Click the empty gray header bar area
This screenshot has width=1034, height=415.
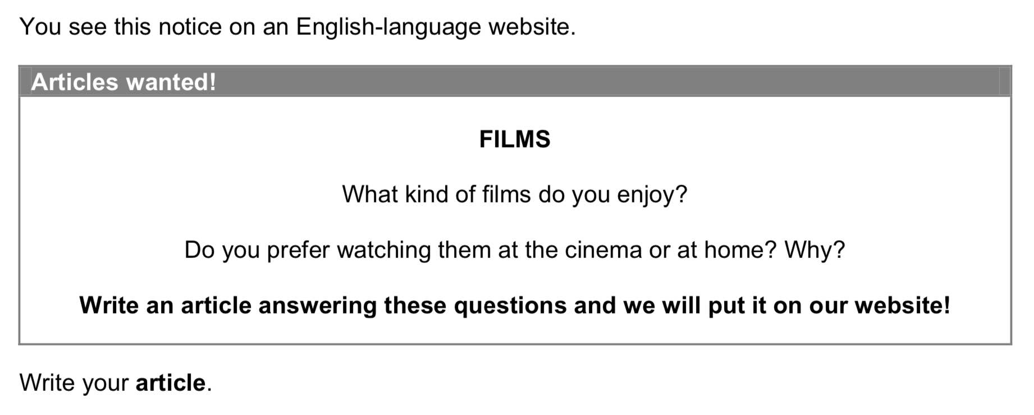[617, 82]
